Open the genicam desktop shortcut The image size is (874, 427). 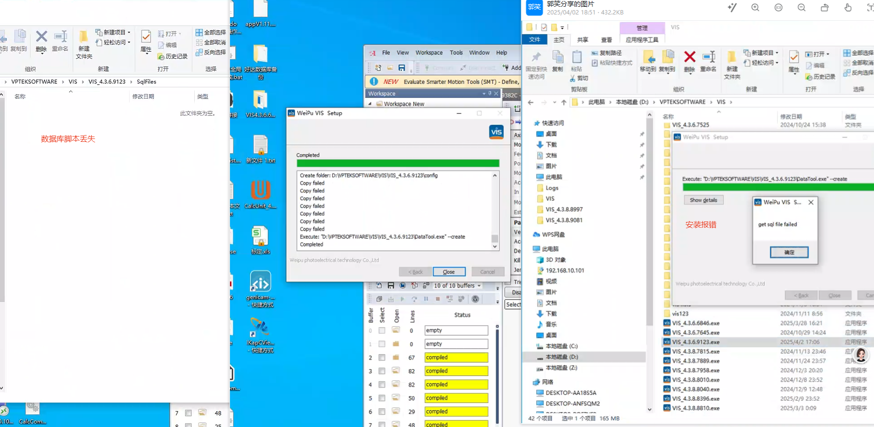[x=260, y=289]
